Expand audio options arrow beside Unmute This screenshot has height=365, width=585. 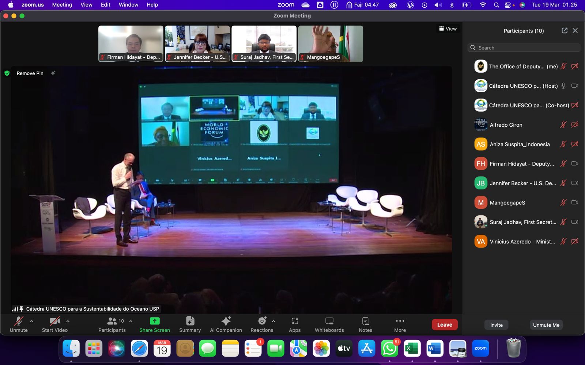[32, 321]
